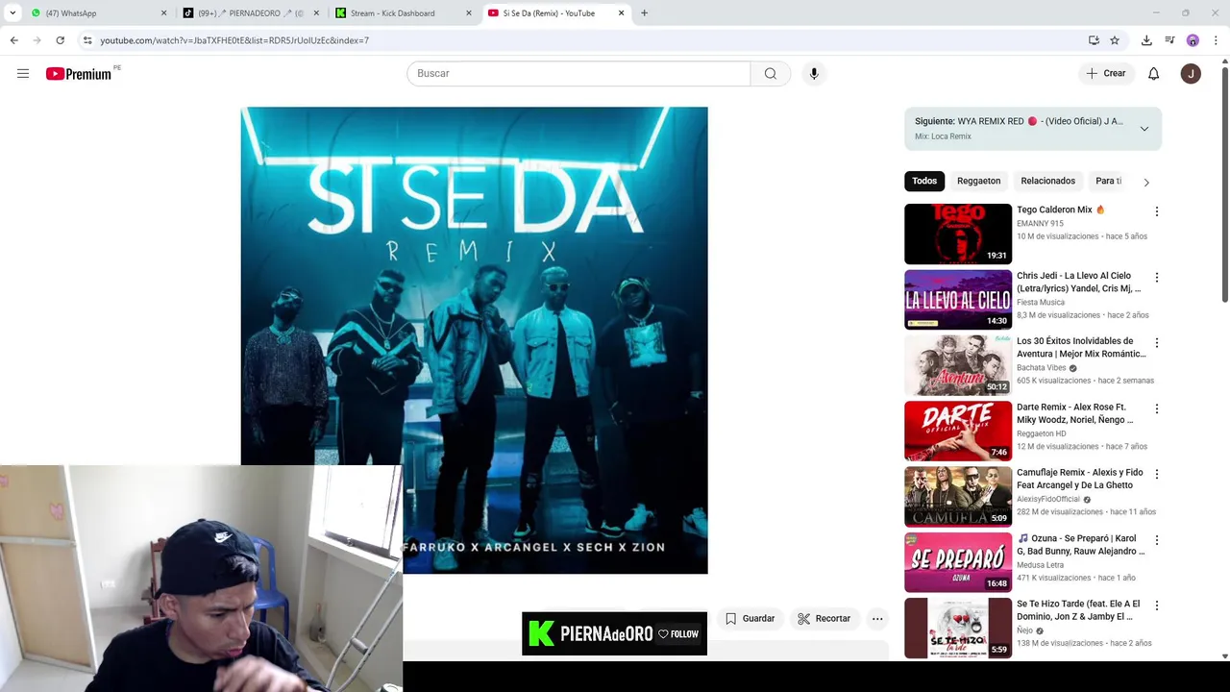Screen dimensions: 1230x692
Task: Click channel name Medusa Letra
Action: click(x=1040, y=565)
